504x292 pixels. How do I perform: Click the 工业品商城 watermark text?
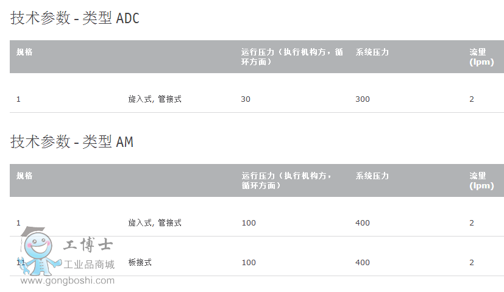(90, 265)
